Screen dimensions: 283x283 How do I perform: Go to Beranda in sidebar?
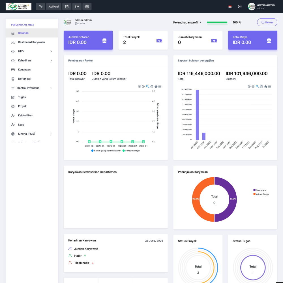[x=32, y=33]
